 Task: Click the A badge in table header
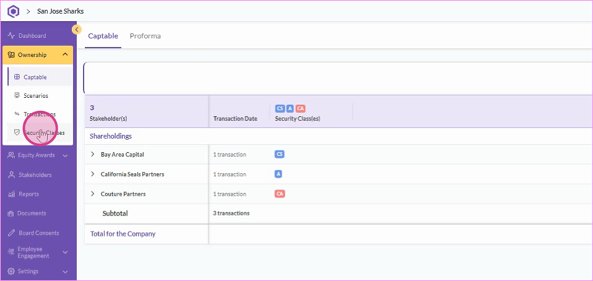pos(290,109)
